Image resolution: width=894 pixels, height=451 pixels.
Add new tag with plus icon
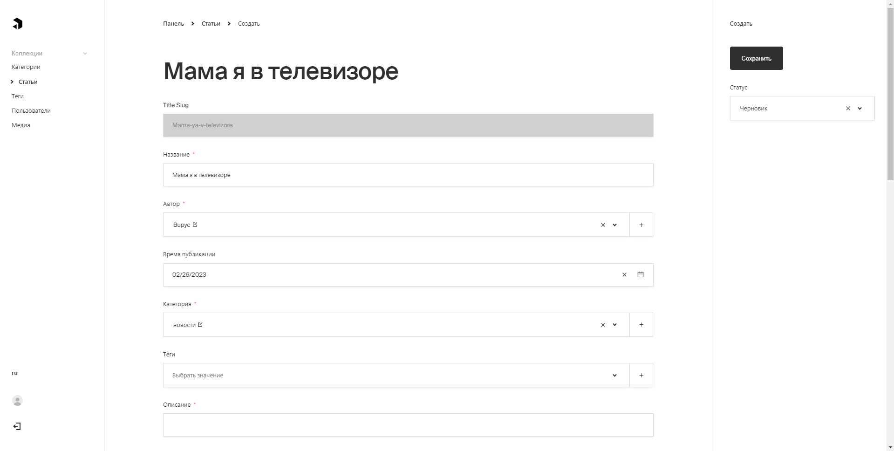point(641,375)
